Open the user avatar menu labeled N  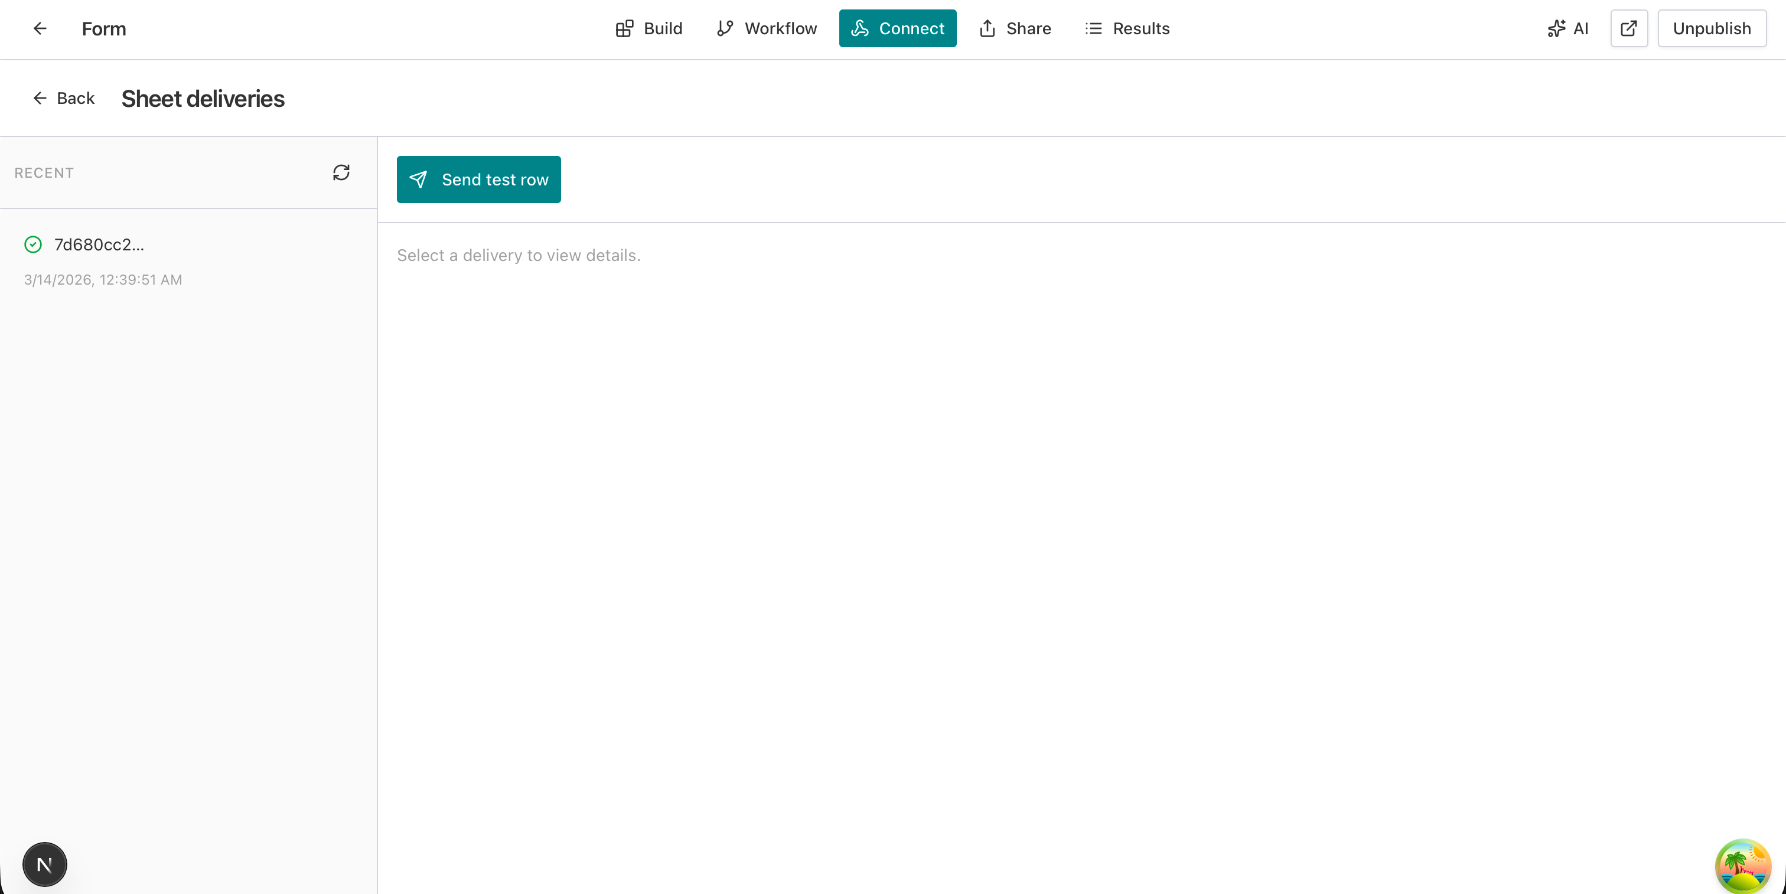pos(45,864)
